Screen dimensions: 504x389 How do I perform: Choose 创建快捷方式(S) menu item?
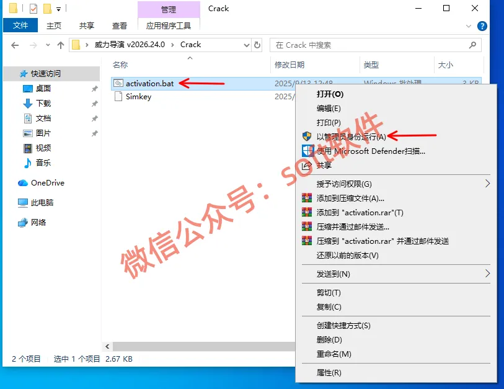(x=396, y=326)
